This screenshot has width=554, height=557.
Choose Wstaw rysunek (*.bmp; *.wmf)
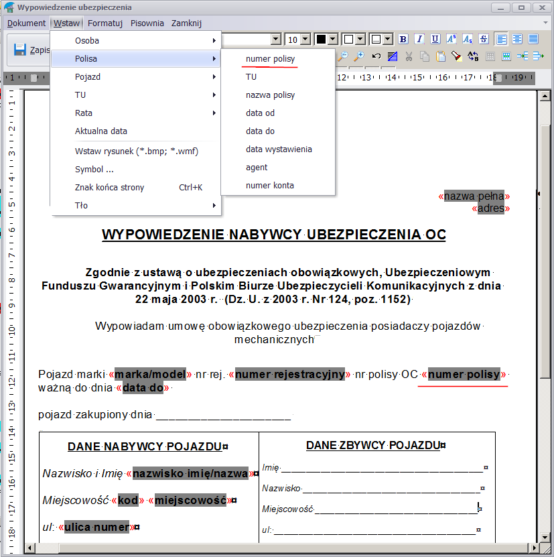pyautogui.click(x=136, y=151)
